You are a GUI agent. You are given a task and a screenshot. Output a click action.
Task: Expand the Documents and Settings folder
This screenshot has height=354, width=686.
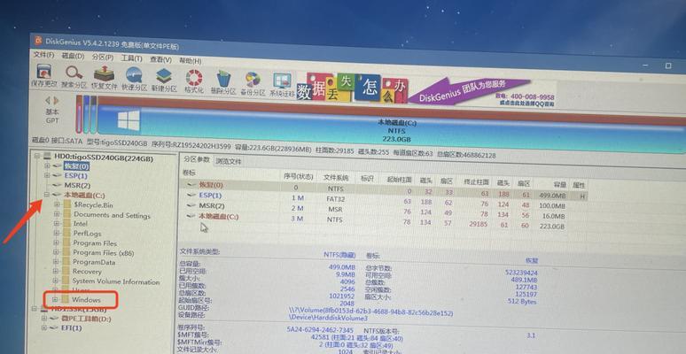click(57, 214)
